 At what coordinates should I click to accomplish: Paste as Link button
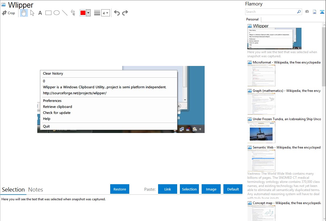click(168, 189)
